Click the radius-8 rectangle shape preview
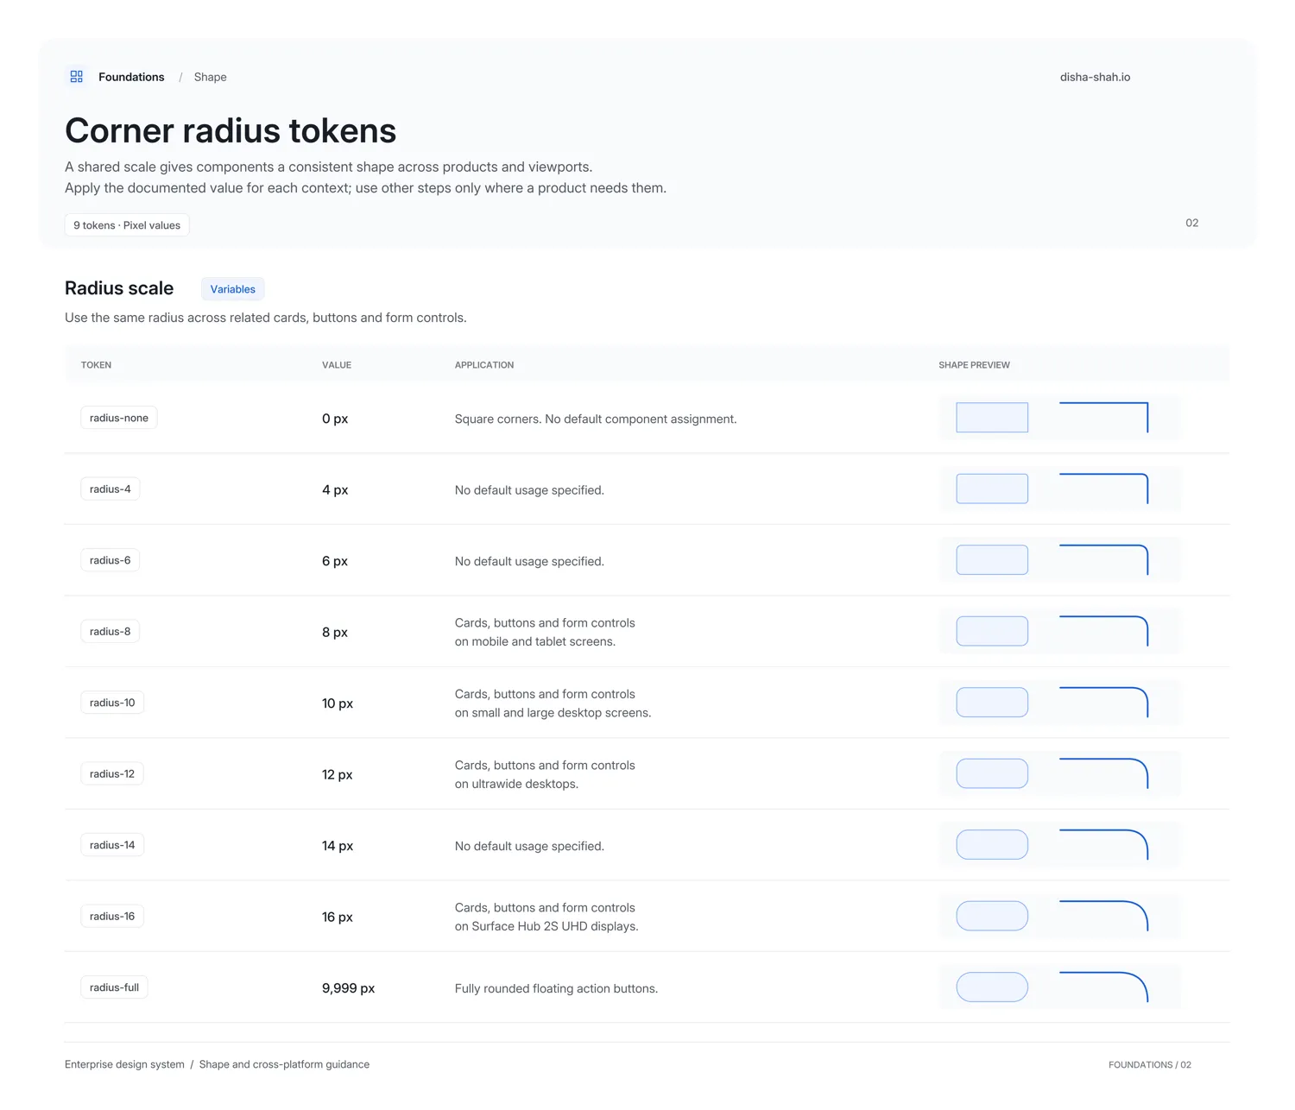The width and height of the screenshot is (1295, 1110). (x=992, y=631)
